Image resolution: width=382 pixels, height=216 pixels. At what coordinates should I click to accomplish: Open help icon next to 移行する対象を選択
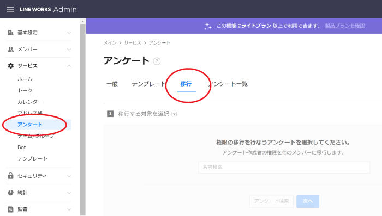(x=174, y=114)
